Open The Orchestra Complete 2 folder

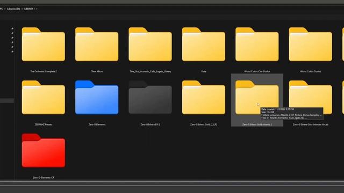click(x=44, y=44)
